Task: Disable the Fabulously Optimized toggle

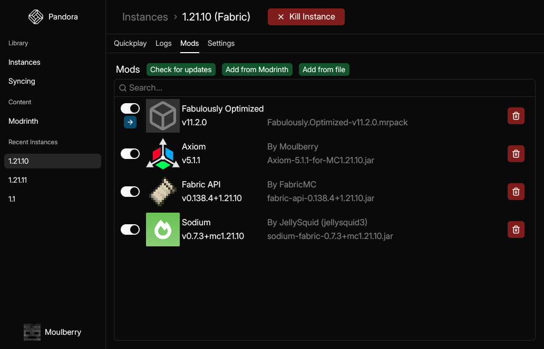Action: click(130, 108)
